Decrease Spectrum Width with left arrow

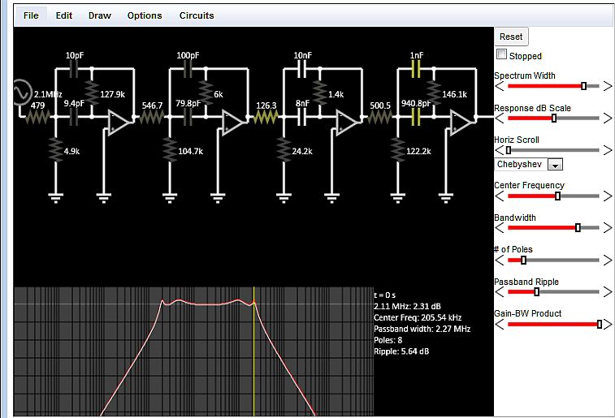500,86
